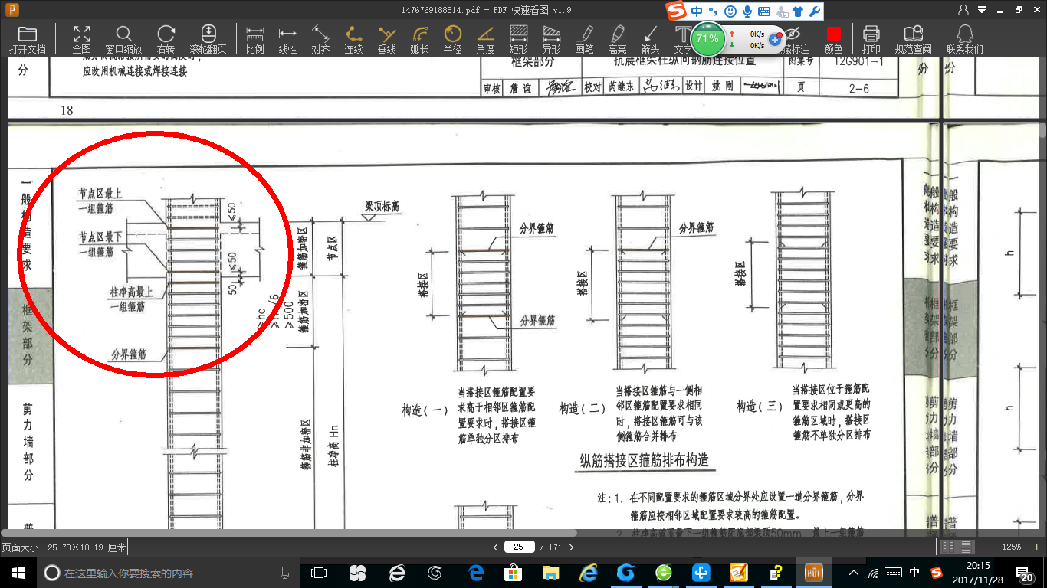Open the notification center with badge 20
This screenshot has height=588, width=1047.
1026,573
